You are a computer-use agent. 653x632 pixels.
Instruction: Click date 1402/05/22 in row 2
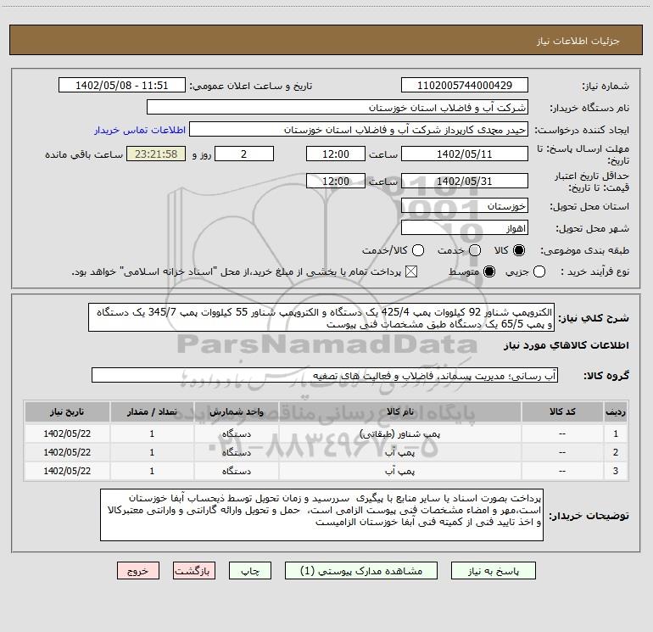67,452
